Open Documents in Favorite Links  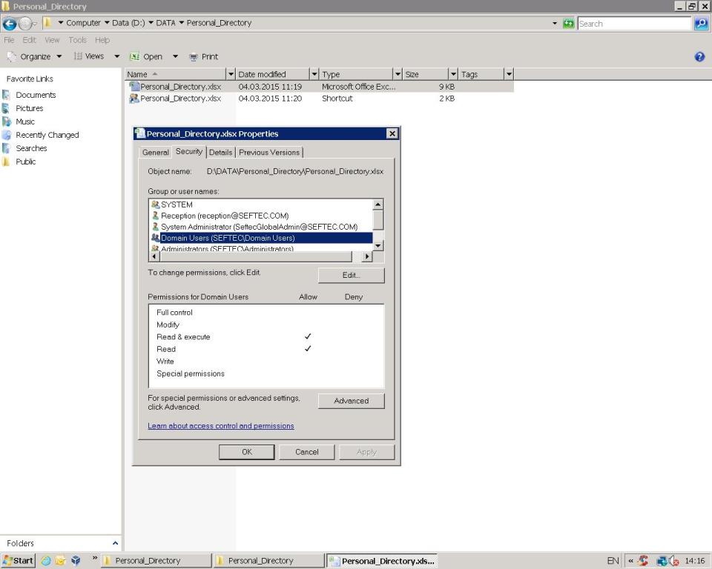point(36,95)
